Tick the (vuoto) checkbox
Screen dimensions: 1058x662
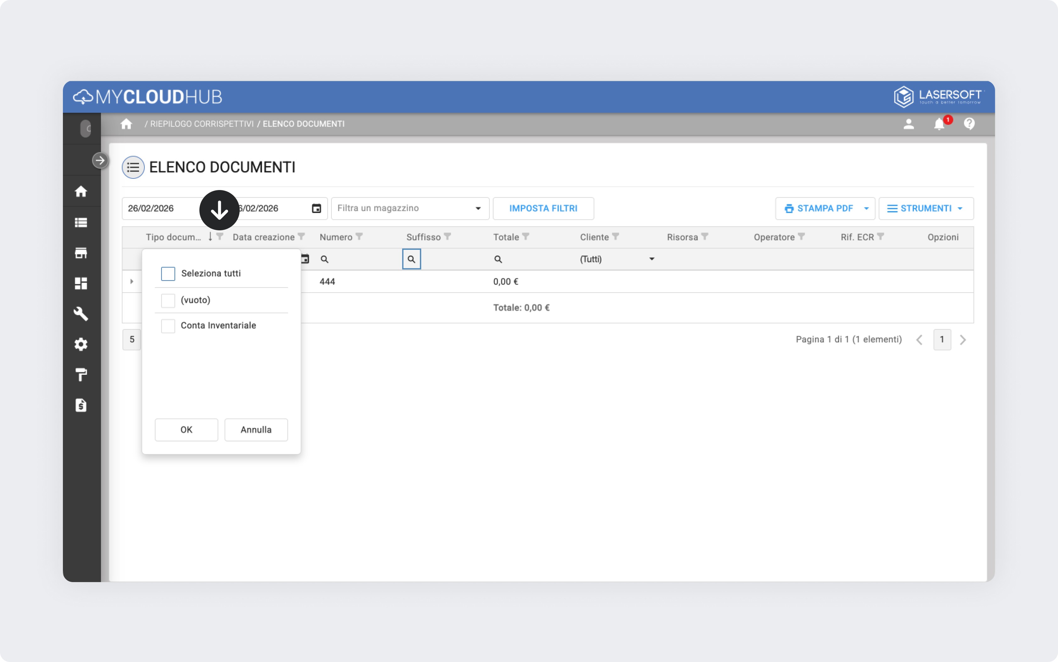click(x=168, y=300)
